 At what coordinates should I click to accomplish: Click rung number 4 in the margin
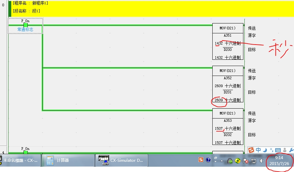pyautogui.click(x=3, y=152)
